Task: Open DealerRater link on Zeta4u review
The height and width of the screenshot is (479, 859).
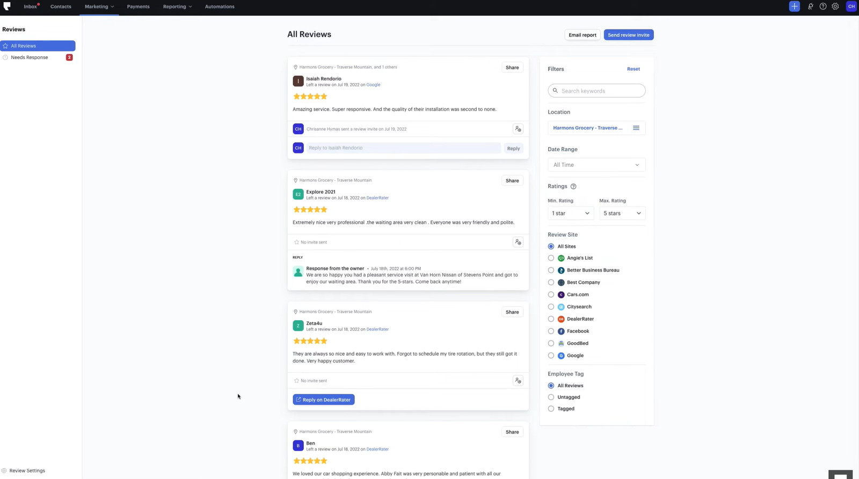Action: pos(377,329)
